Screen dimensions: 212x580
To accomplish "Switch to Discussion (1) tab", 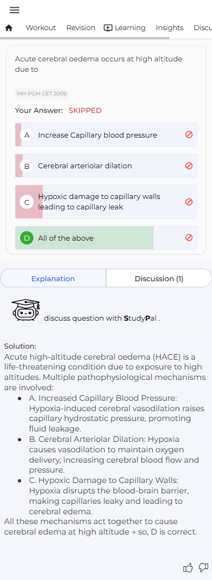I will pyautogui.click(x=159, y=278).
